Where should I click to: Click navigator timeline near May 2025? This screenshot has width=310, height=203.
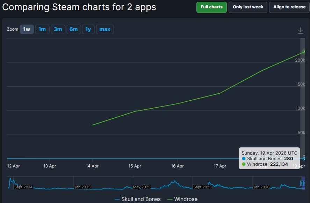[x=142, y=187]
